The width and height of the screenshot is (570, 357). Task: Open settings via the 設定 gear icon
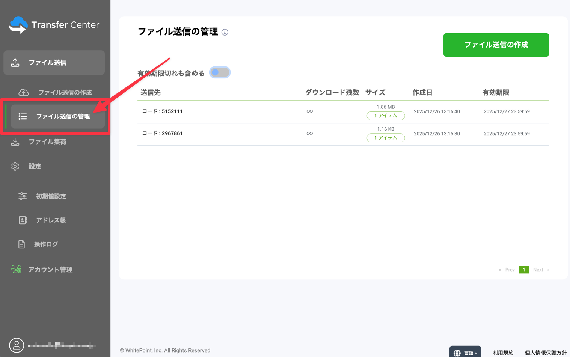pyautogui.click(x=15, y=166)
